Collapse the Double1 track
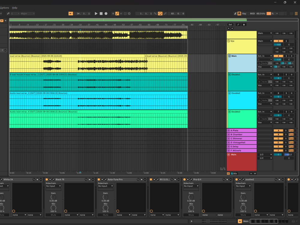This screenshot has width=300, height=225. (229, 75)
